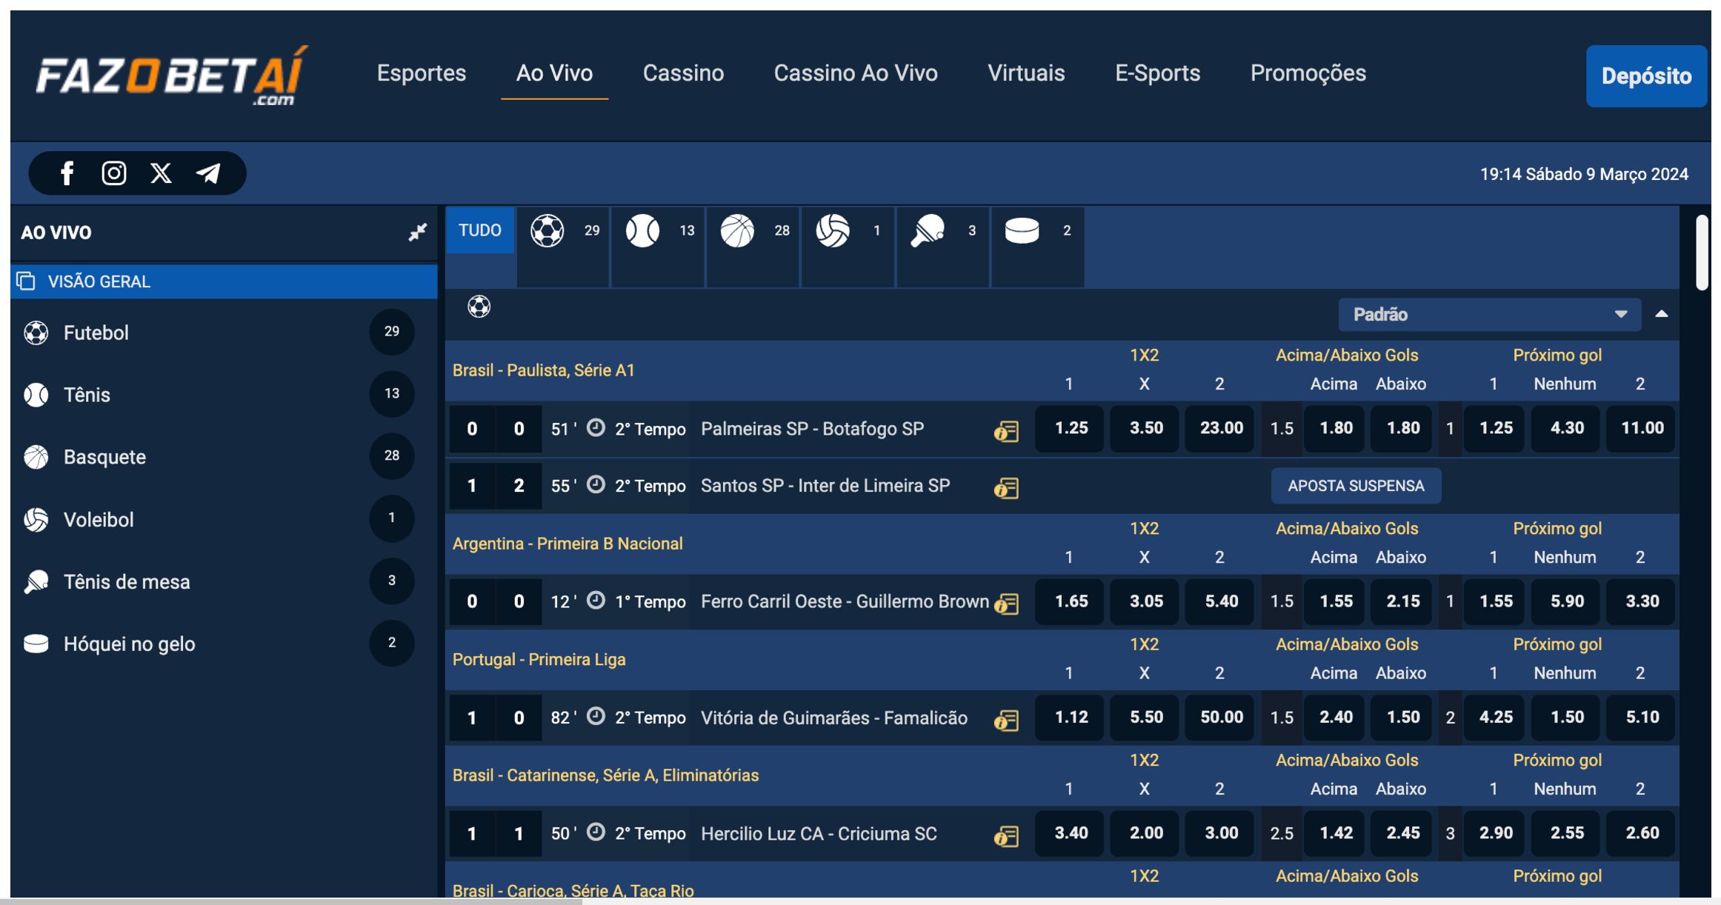
Task: Open the Virtuais menu
Action: [x=1026, y=73]
